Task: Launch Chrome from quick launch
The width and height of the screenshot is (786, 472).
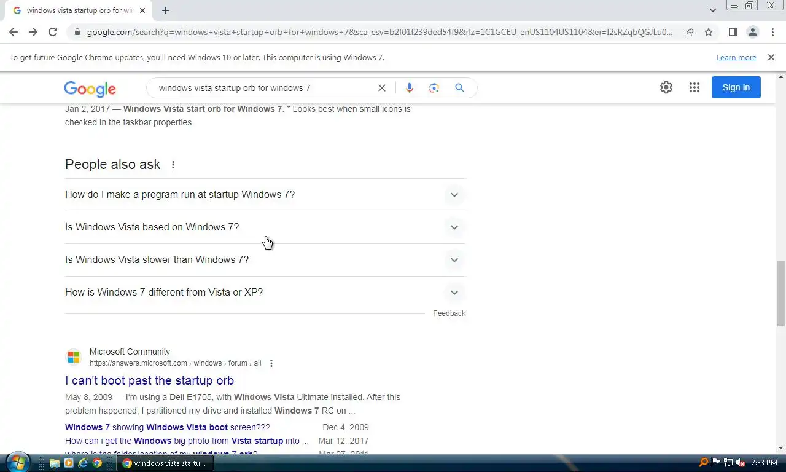Action: (97, 463)
